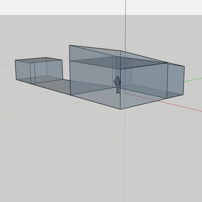Select the human scale figure

point(117,85)
